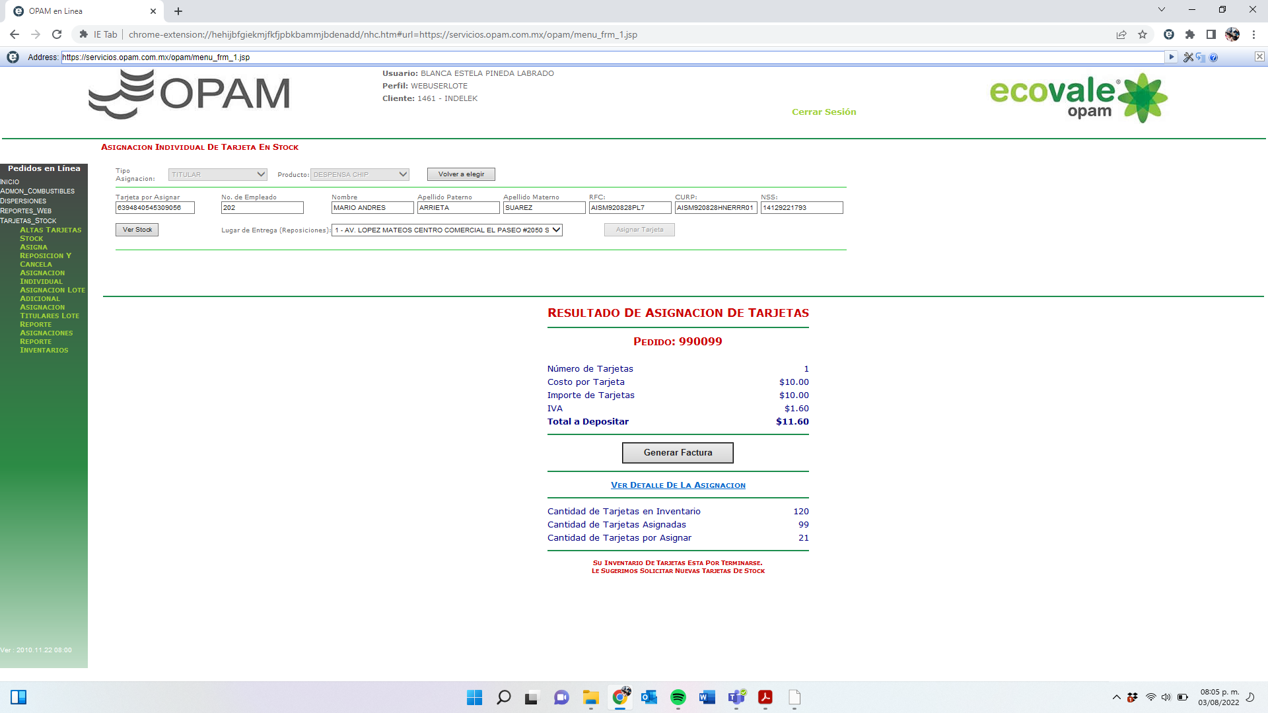Image resolution: width=1268 pixels, height=713 pixels.
Task: Focus Tarjeta por Asignar input field
Action: tap(155, 208)
